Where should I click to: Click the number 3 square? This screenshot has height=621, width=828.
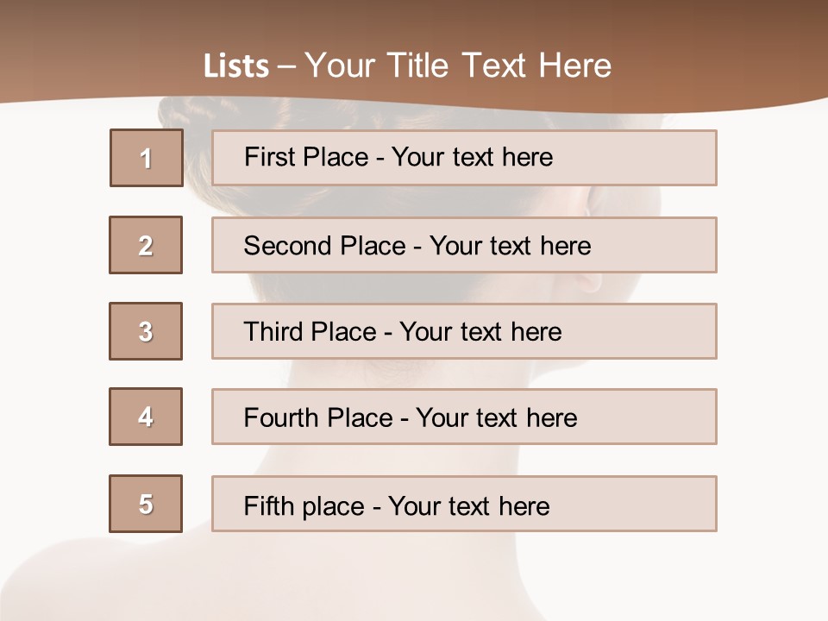point(146,331)
